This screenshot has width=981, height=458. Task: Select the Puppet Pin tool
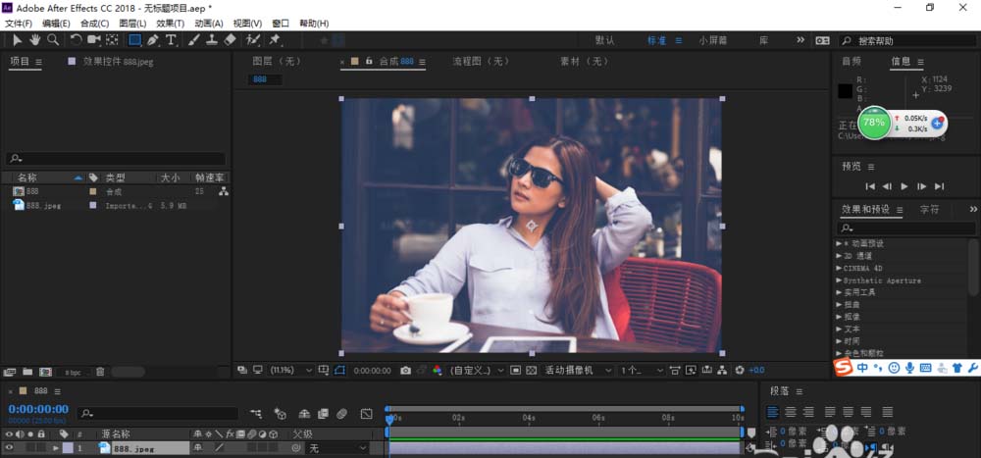click(275, 40)
